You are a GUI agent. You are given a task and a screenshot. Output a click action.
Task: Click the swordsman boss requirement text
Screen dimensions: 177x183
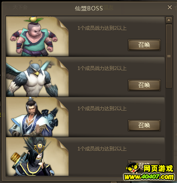coord(102,109)
